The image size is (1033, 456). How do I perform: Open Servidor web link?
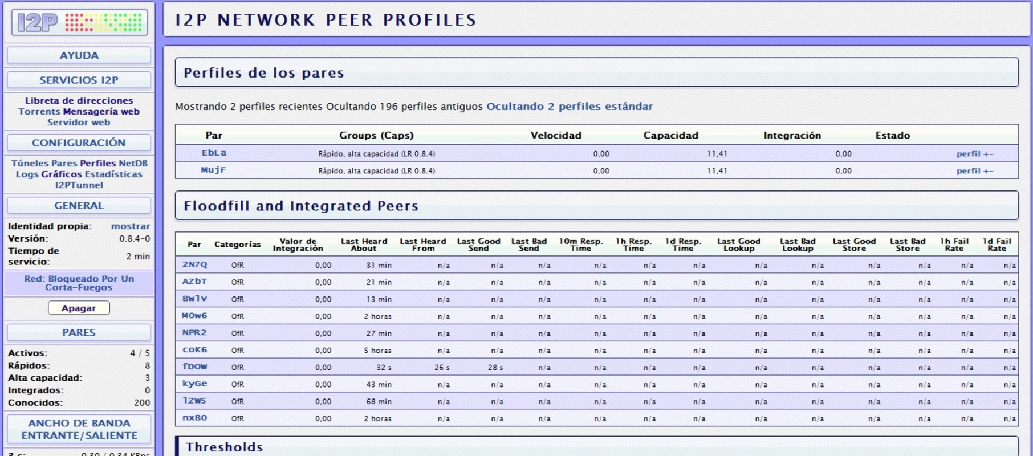tap(79, 122)
